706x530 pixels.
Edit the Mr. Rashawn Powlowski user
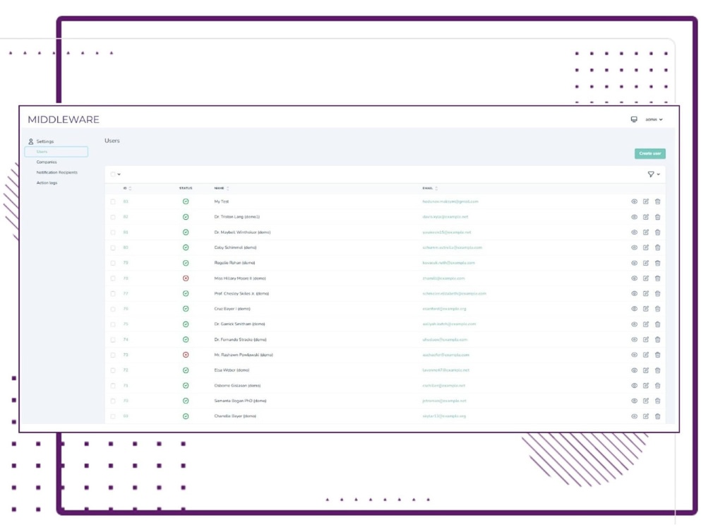point(646,355)
